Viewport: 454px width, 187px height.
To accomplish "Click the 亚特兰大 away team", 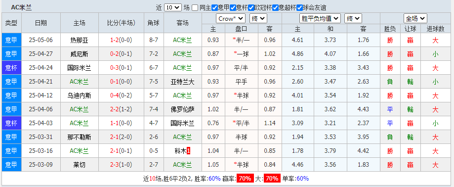I will point(182,82).
